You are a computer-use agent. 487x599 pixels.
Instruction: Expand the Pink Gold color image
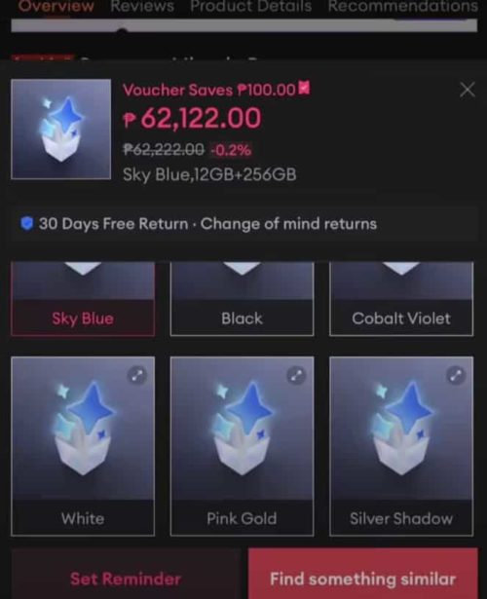(296, 375)
